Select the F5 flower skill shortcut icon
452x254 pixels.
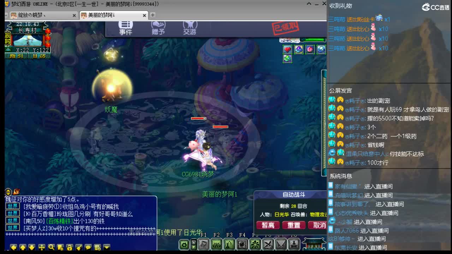point(255,244)
